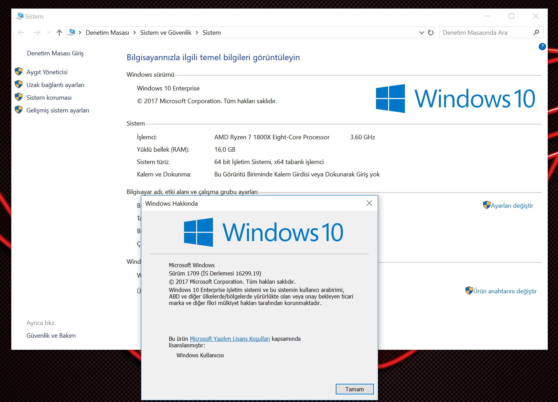Open Microsoft Yazılım Lisans Koşulları link
This screenshot has height=402, width=558.
click(230, 339)
